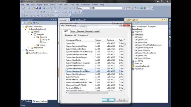Click the scroll down arrow of the component list
Viewport: 191px width, 107px height.
coord(124,90)
